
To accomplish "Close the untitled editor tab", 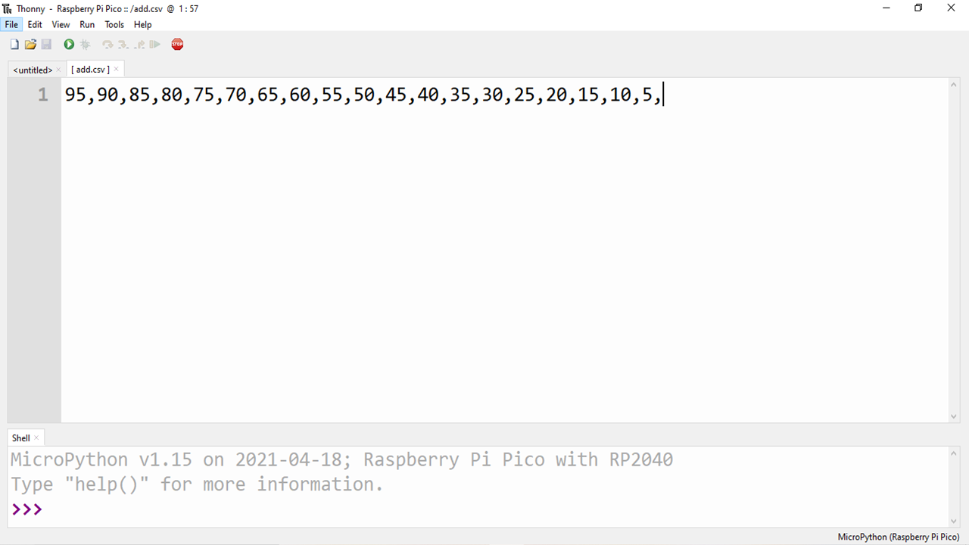I will point(58,69).
